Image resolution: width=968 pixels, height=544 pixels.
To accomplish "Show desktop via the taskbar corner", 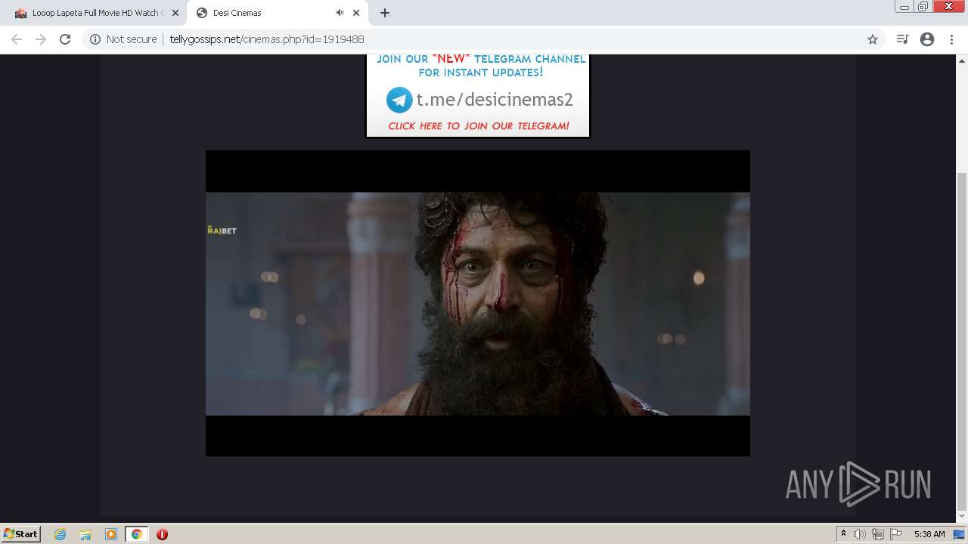I will point(960,534).
